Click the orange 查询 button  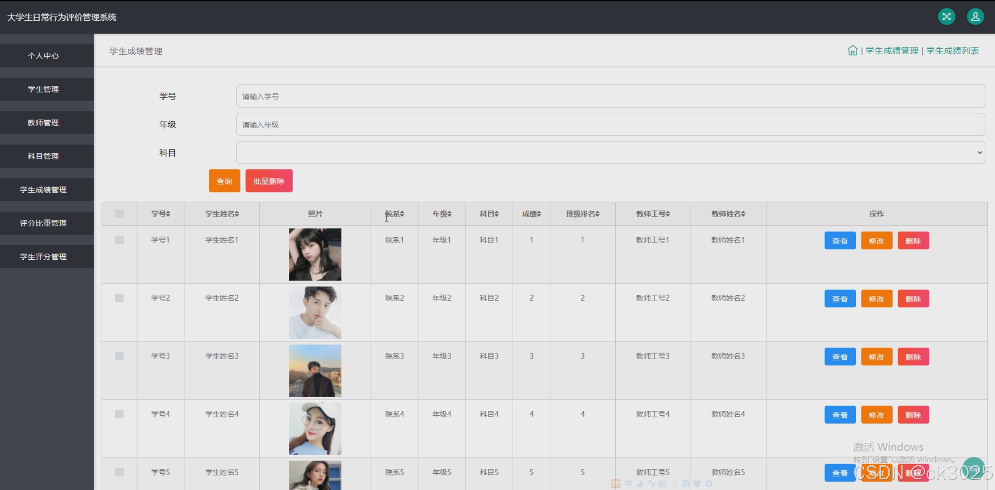pos(224,181)
